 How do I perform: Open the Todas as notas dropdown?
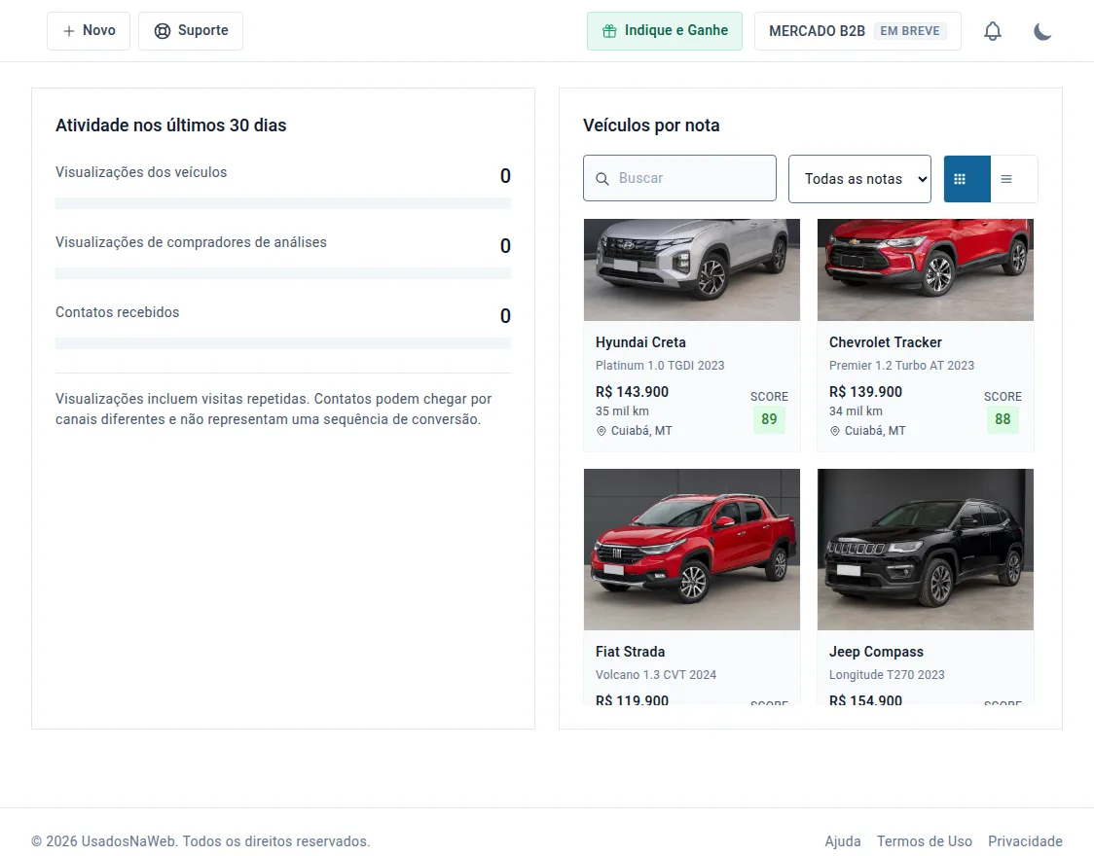(x=859, y=179)
